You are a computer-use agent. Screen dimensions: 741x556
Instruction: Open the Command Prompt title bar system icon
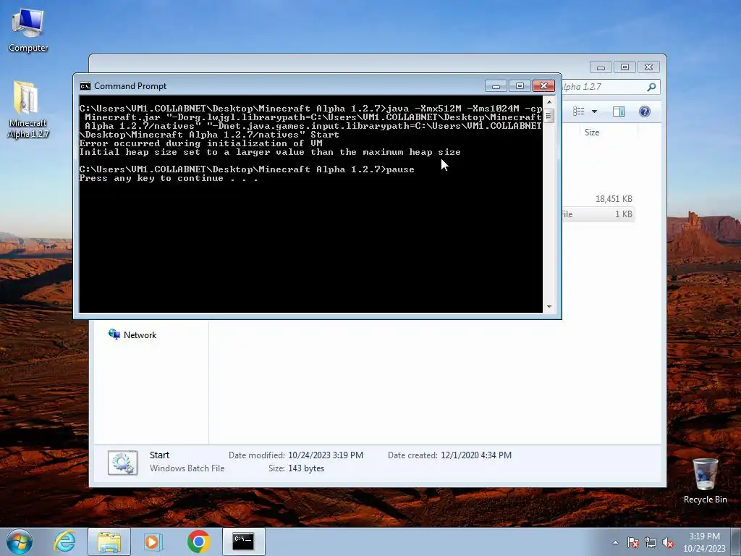click(85, 86)
